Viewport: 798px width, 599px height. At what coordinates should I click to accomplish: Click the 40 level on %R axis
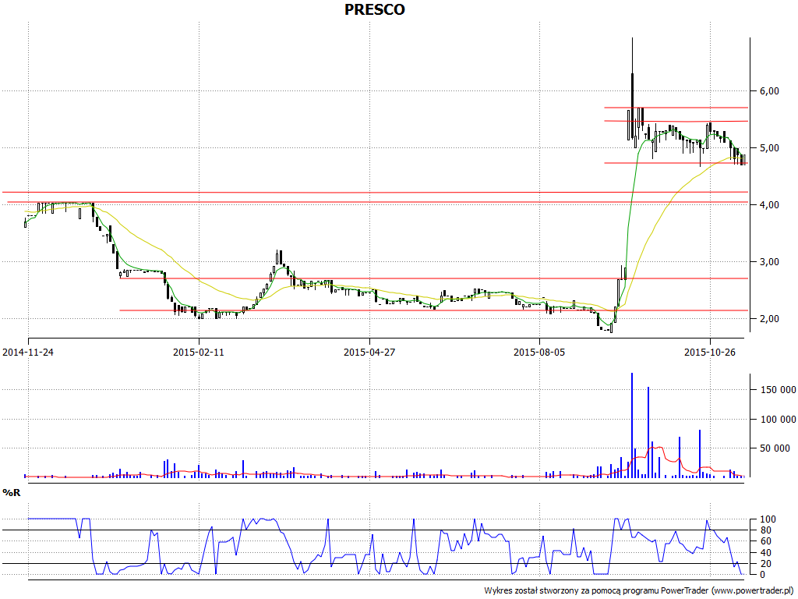tap(765, 553)
